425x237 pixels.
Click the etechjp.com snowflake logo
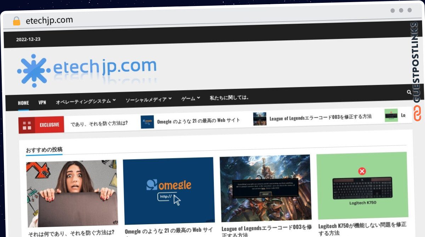34,71
